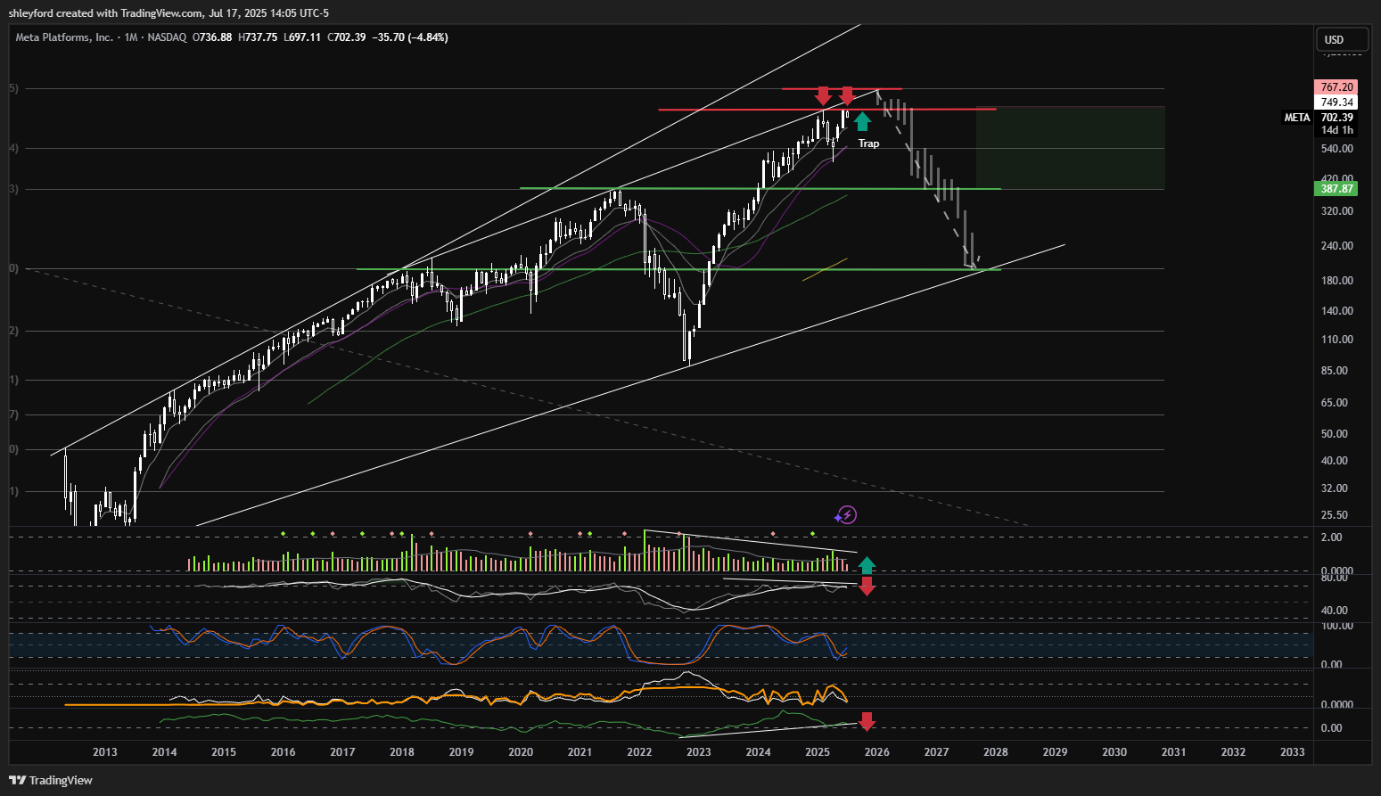1381x796 pixels.
Task: Click the change value −35.70 (−4.84%)
Action: pyautogui.click(x=410, y=37)
